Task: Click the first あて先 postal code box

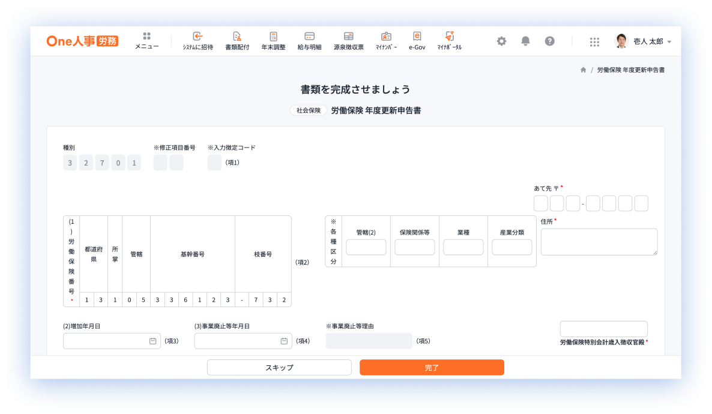Action: point(540,203)
